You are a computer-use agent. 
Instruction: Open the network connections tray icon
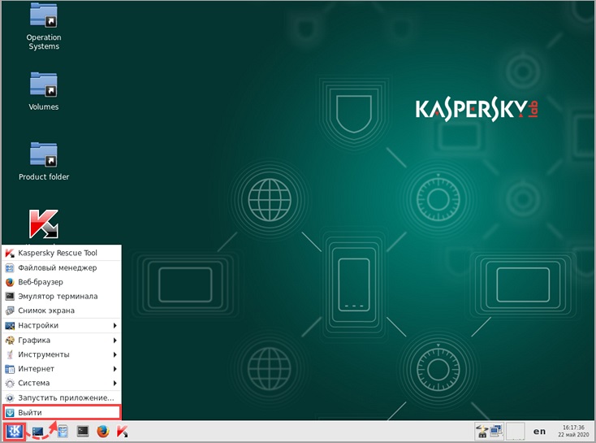coord(496,431)
